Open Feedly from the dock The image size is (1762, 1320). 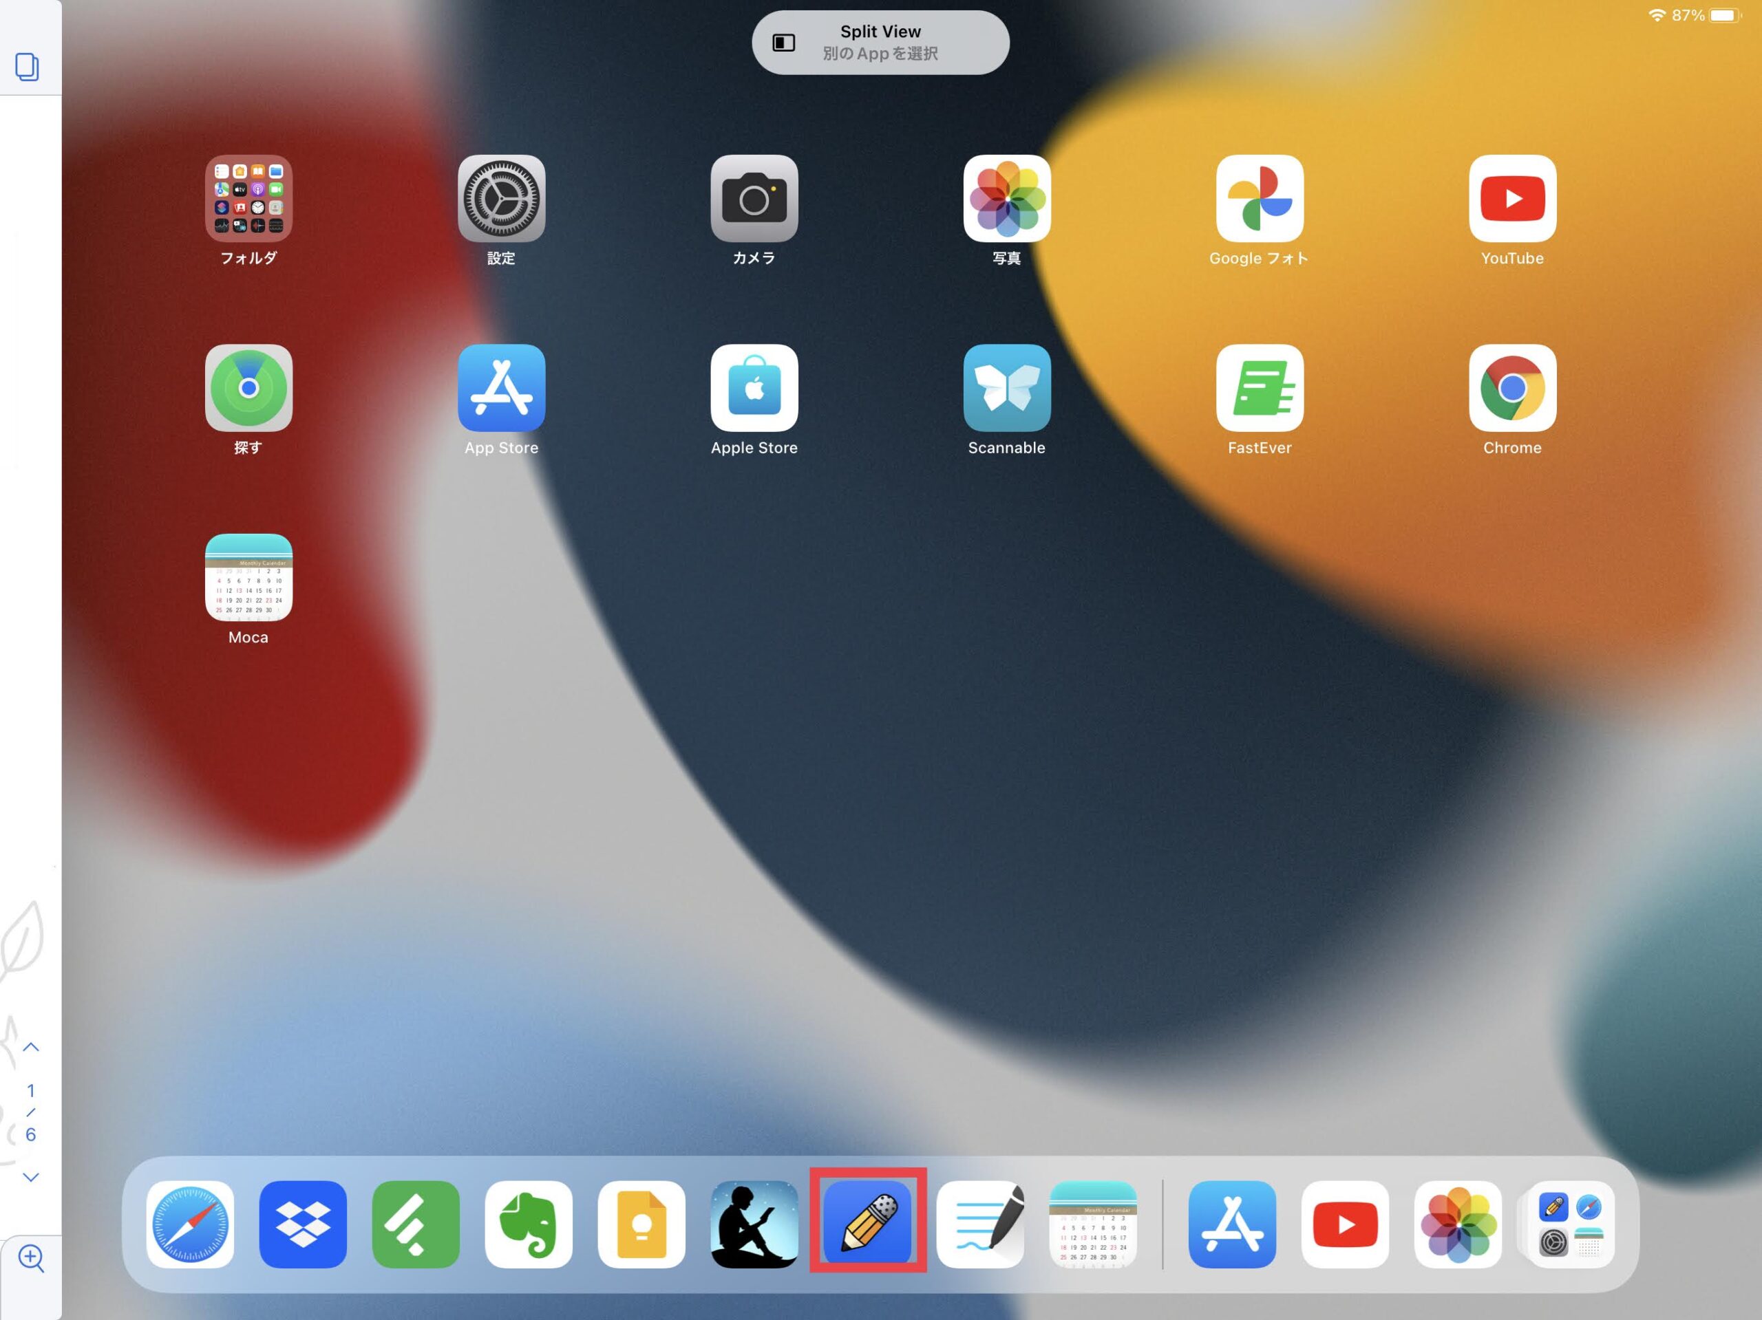[x=416, y=1224]
